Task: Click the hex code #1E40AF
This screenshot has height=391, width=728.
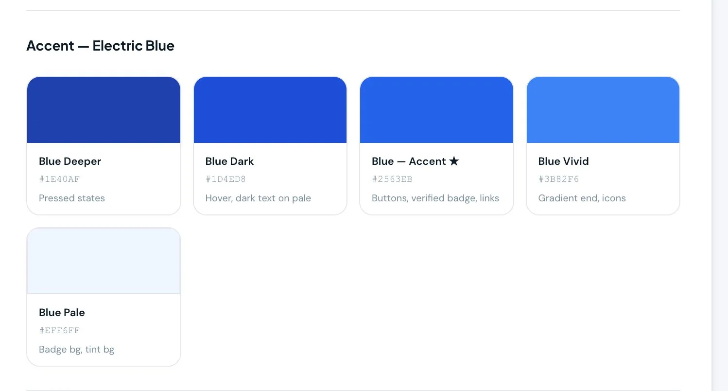Action: coord(59,179)
